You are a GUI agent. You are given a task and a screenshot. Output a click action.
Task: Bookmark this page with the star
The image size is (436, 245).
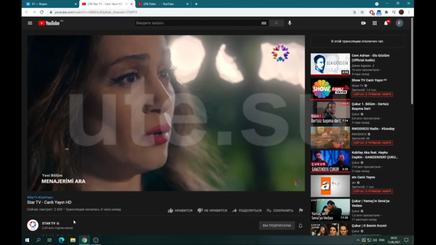pos(362,12)
